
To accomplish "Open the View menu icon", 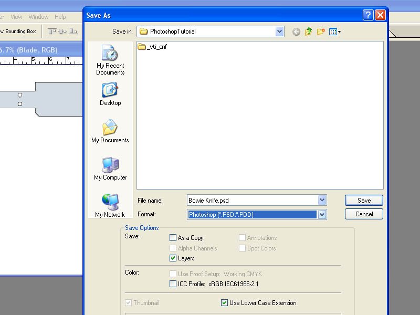I will click(334, 31).
